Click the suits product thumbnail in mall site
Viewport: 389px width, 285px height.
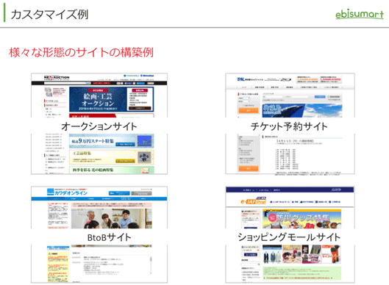272,254
